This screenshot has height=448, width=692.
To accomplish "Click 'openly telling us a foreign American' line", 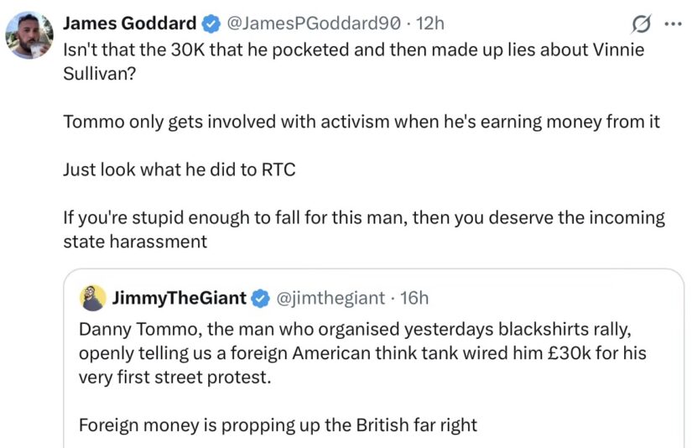I will pos(362,353).
